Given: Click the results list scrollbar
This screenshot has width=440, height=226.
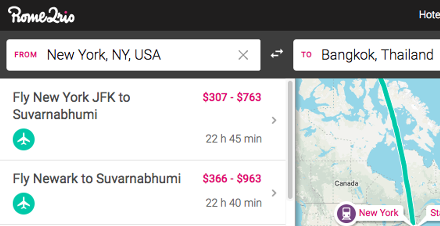Looking at the screenshot, I should tap(290, 139).
